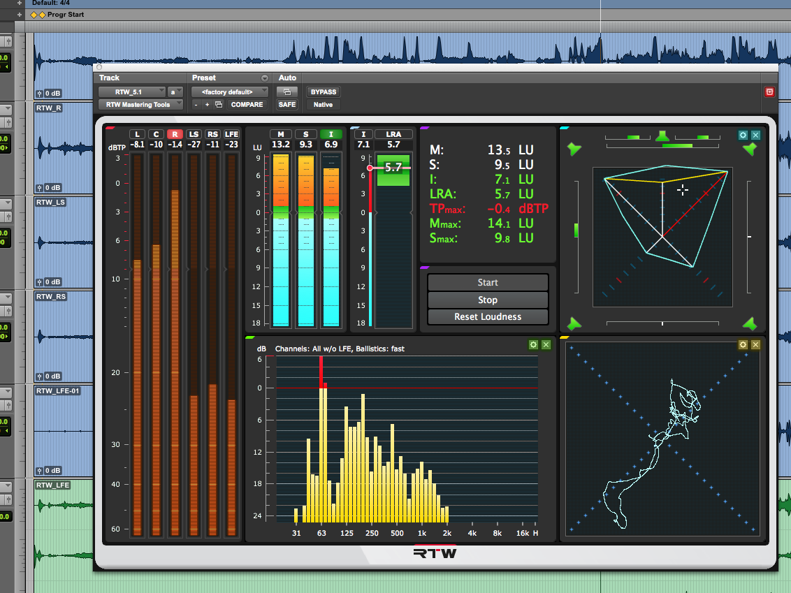Screen dimensions: 791x593
Task: Click the RTW_RS track name
Action: [51, 296]
